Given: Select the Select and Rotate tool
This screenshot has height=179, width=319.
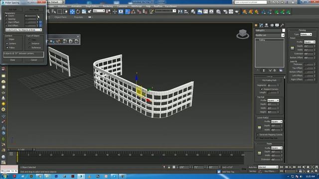Looking at the screenshot, I should [x=78, y=11].
